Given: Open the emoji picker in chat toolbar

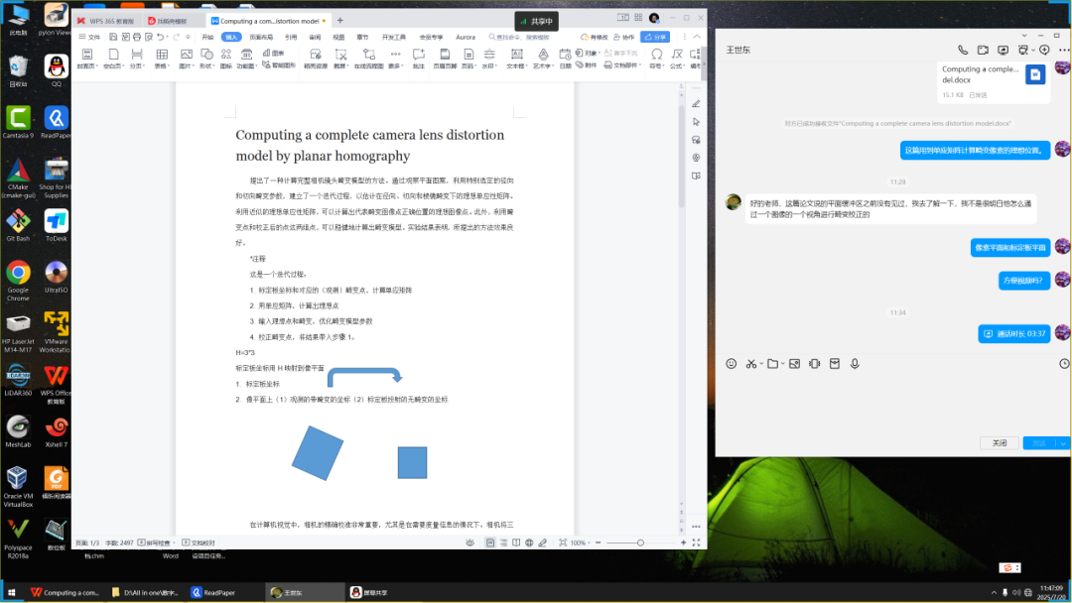Looking at the screenshot, I should pos(731,364).
